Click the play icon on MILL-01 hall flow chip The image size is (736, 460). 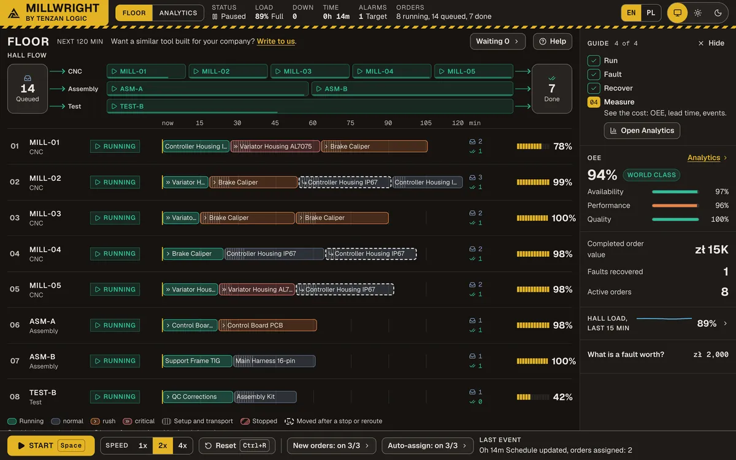[x=114, y=72]
